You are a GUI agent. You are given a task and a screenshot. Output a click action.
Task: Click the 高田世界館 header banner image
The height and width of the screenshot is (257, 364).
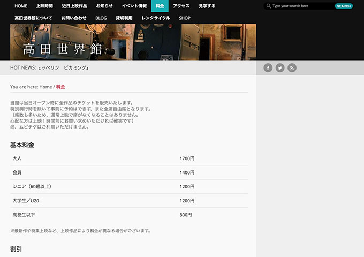tap(133, 42)
